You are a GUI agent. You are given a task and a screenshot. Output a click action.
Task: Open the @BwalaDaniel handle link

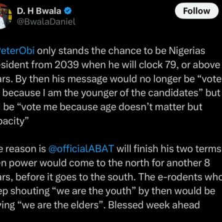(x=46, y=22)
